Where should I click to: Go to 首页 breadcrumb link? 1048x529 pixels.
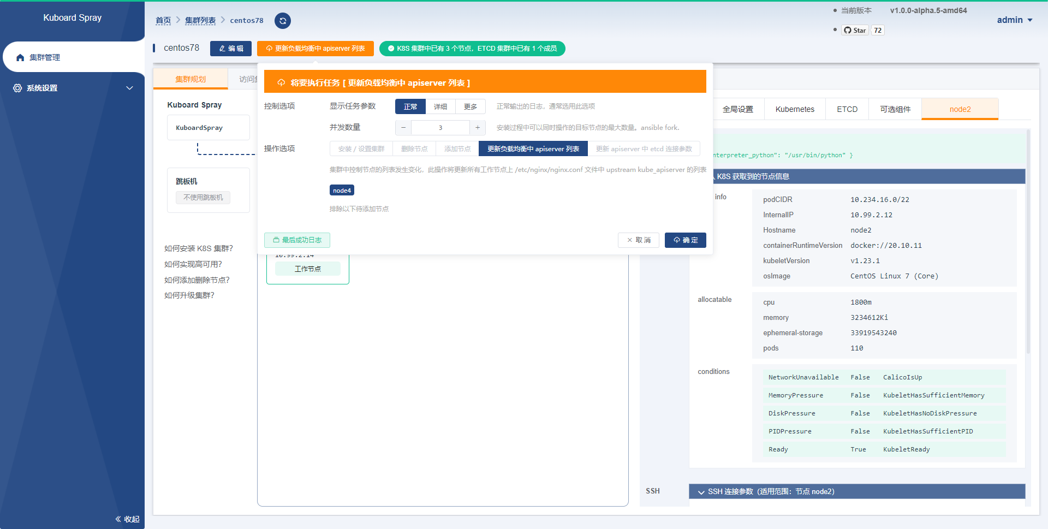click(x=163, y=20)
